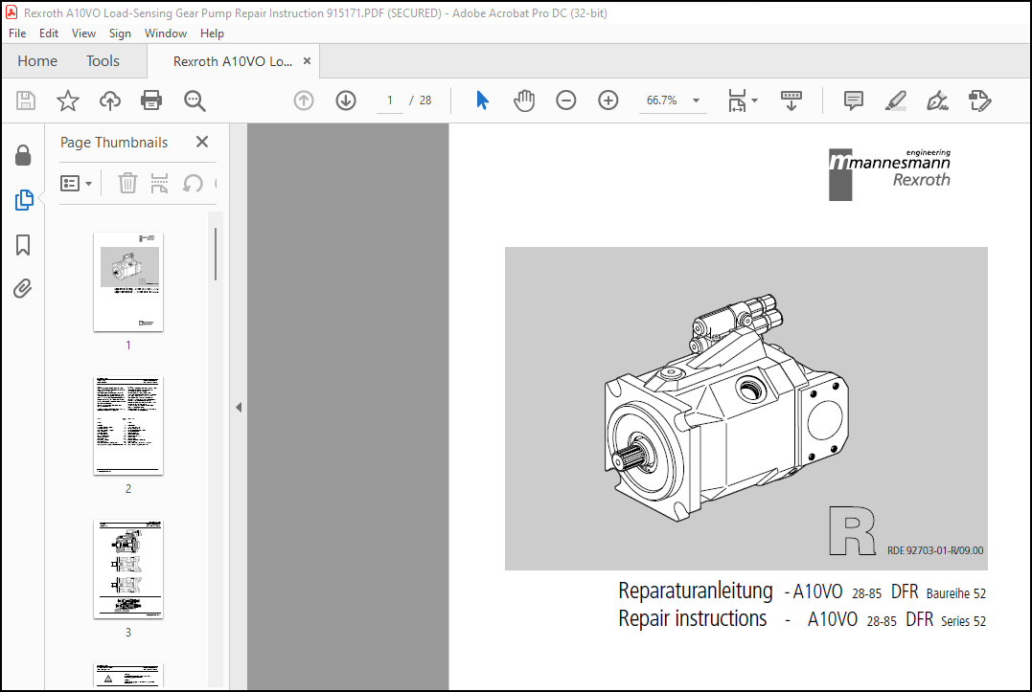The image size is (1032, 692).
Task: Open the Help menu
Action: click(212, 33)
